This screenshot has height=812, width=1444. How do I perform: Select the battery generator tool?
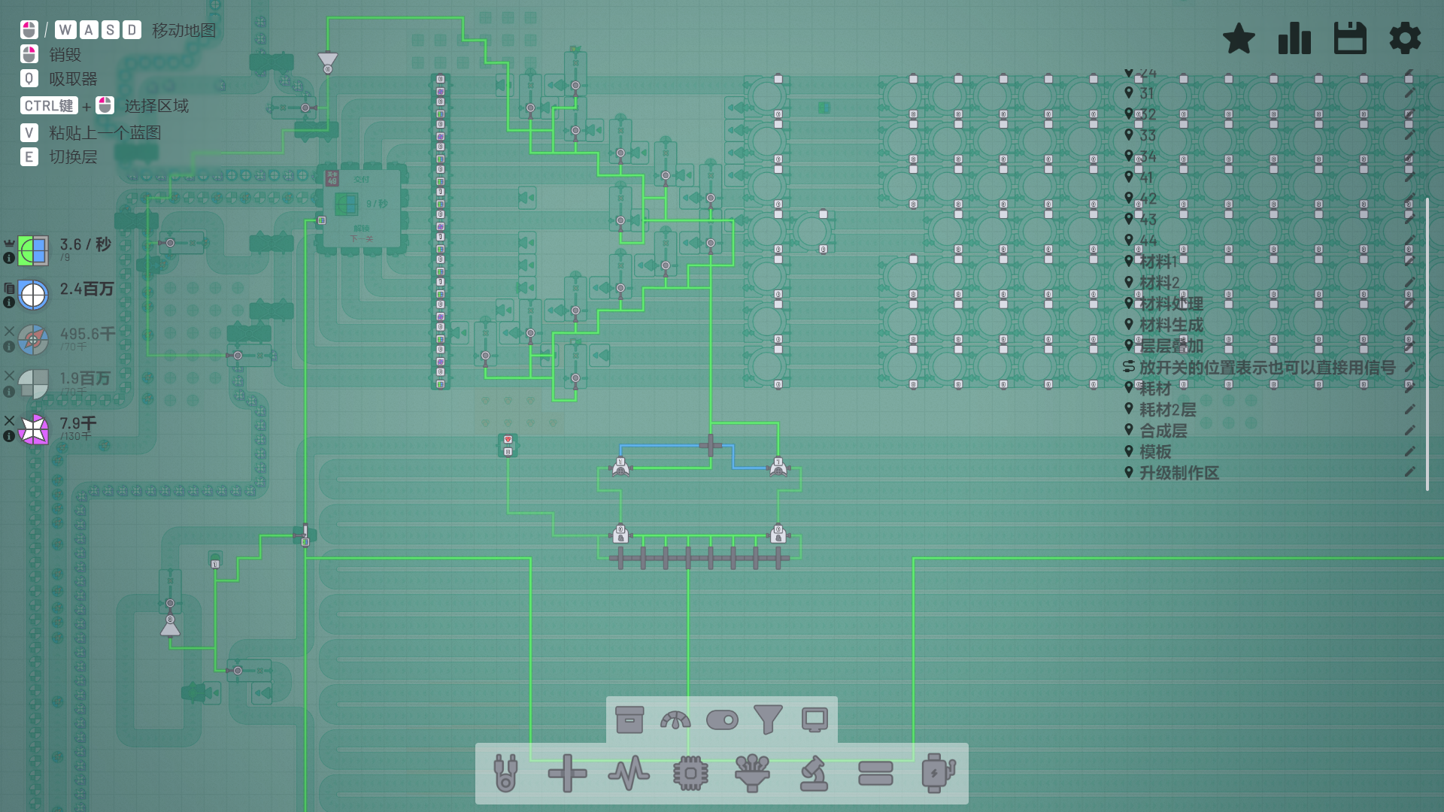[937, 773]
